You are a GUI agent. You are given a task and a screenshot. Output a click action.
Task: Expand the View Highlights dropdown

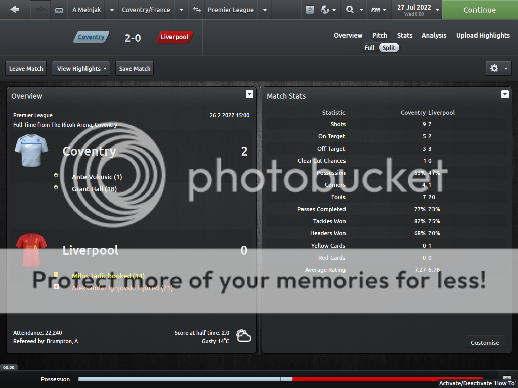coord(81,68)
